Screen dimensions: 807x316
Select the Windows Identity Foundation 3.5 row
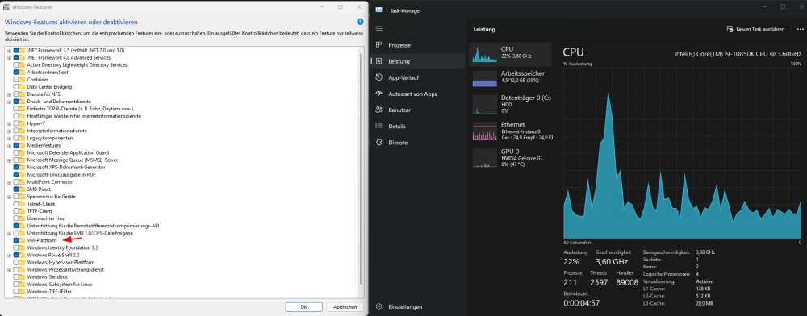[62, 247]
